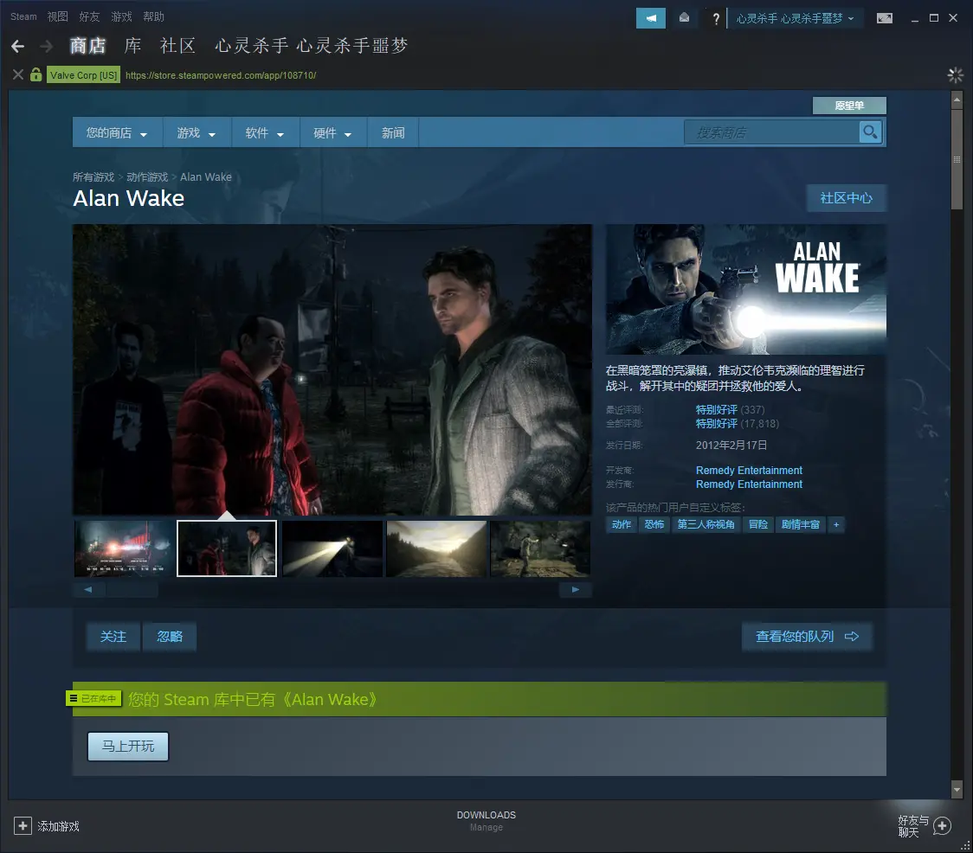
Task: Select the forest shooting screenshot thumbnail
Action: tap(540, 548)
